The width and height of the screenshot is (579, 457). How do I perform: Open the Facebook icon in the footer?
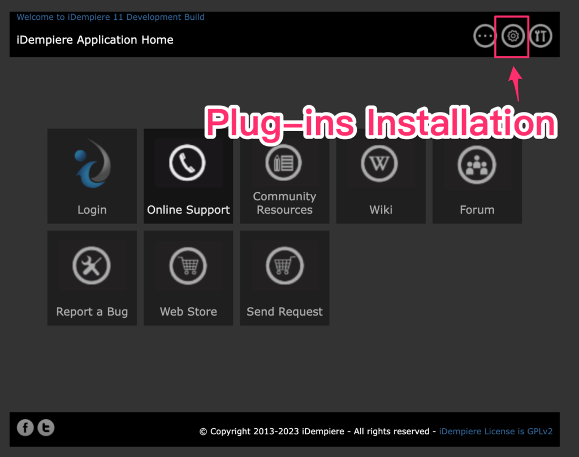coord(25,428)
